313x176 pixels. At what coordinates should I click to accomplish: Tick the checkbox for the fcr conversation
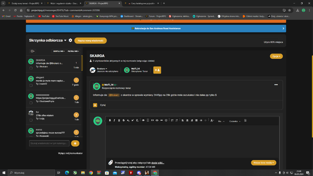coord(31,120)
